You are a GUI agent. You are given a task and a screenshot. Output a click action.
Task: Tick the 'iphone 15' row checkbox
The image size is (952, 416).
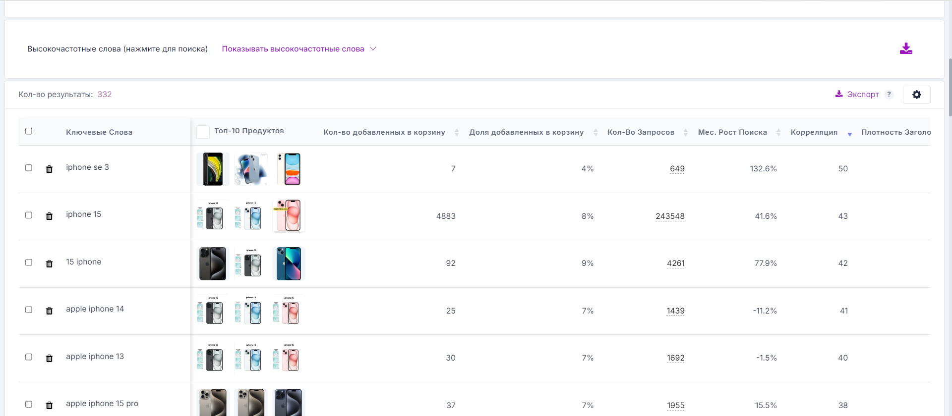pyautogui.click(x=29, y=215)
